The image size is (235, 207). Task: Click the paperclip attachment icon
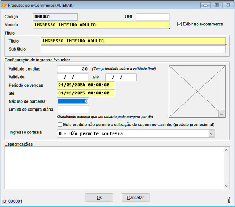pyautogui.click(x=228, y=200)
